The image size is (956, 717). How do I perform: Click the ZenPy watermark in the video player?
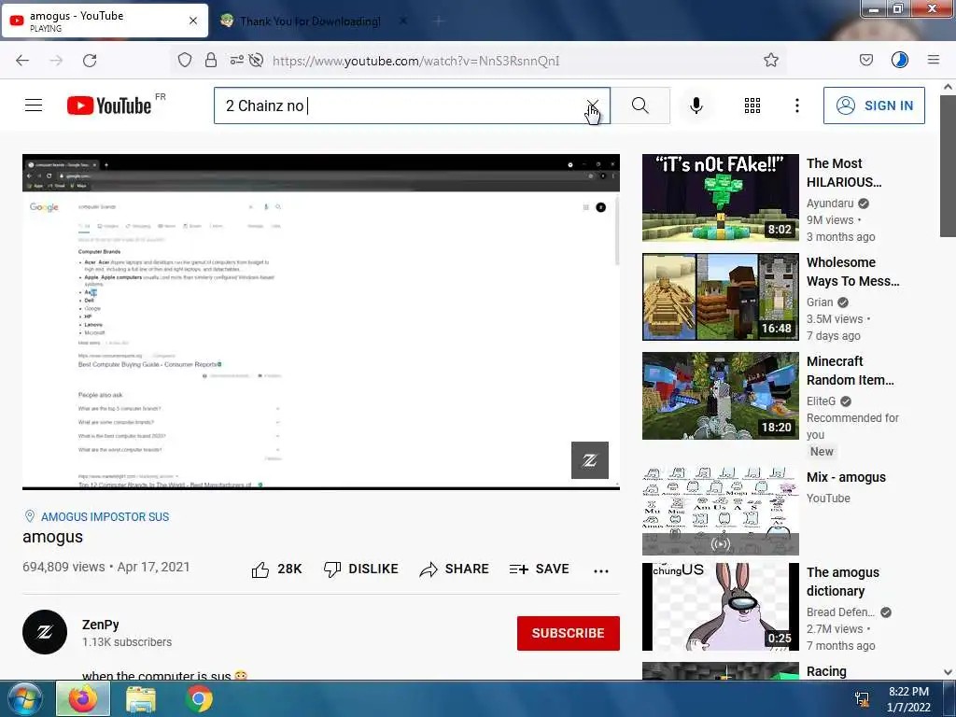click(x=590, y=459)
